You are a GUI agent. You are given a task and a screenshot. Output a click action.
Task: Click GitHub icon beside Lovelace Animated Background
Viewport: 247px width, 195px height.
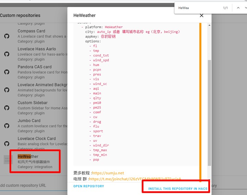click(x=7, y=90)
